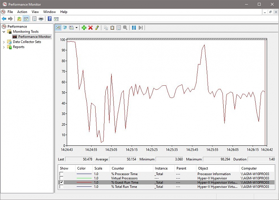Open the Help menu
Image resolution: width=279 pixels, height=200 pixels.
point(64,12)
